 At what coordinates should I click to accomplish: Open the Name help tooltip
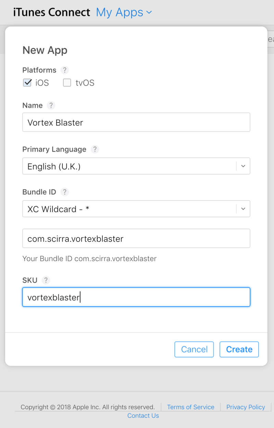51,105
